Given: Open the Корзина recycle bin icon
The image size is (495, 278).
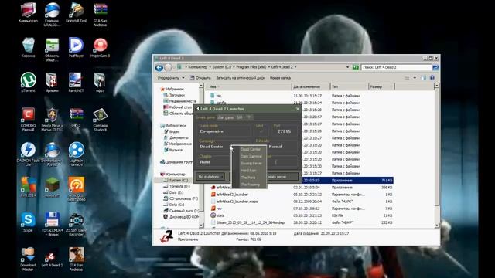Looking at the screenshot, I should click(28, 48).
